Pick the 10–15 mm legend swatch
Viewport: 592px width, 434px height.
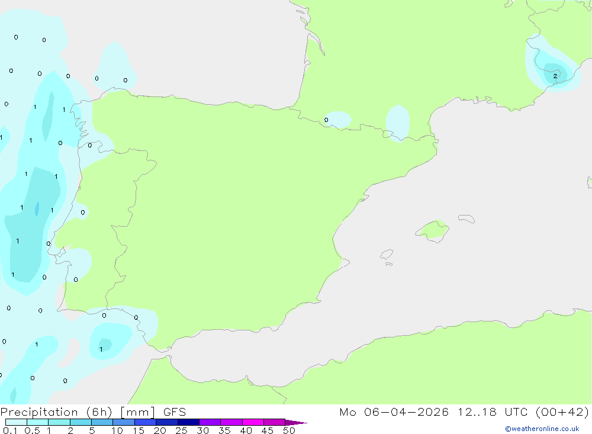click(124, 422)
